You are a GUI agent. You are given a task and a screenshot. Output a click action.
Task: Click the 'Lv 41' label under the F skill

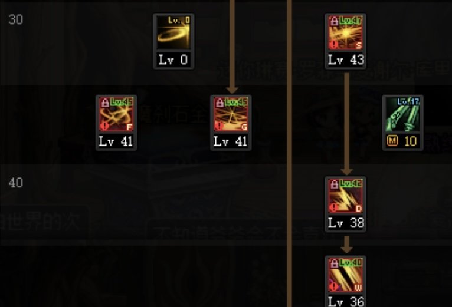pos(116,141)
